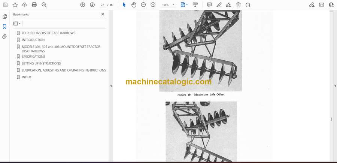
Task: Open the bookmarks options dropdown menu
Action: [x=17, y=23]
